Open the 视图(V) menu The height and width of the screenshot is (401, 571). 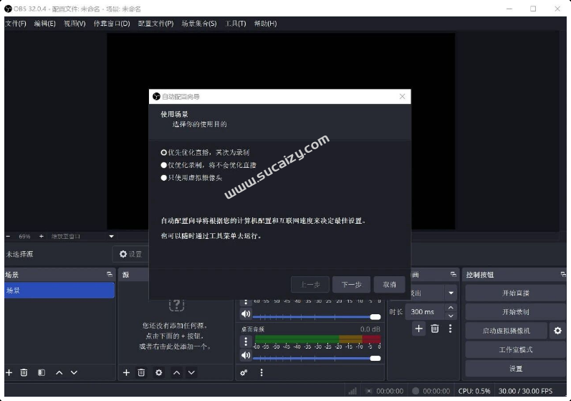coord(75,24)
